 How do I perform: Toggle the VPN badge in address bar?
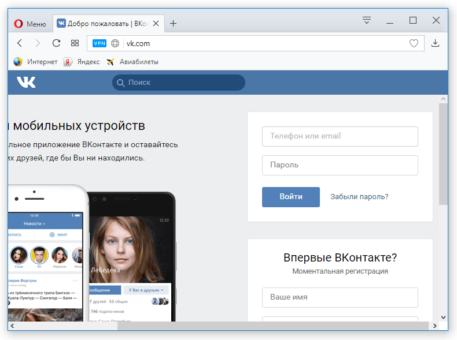99,43
